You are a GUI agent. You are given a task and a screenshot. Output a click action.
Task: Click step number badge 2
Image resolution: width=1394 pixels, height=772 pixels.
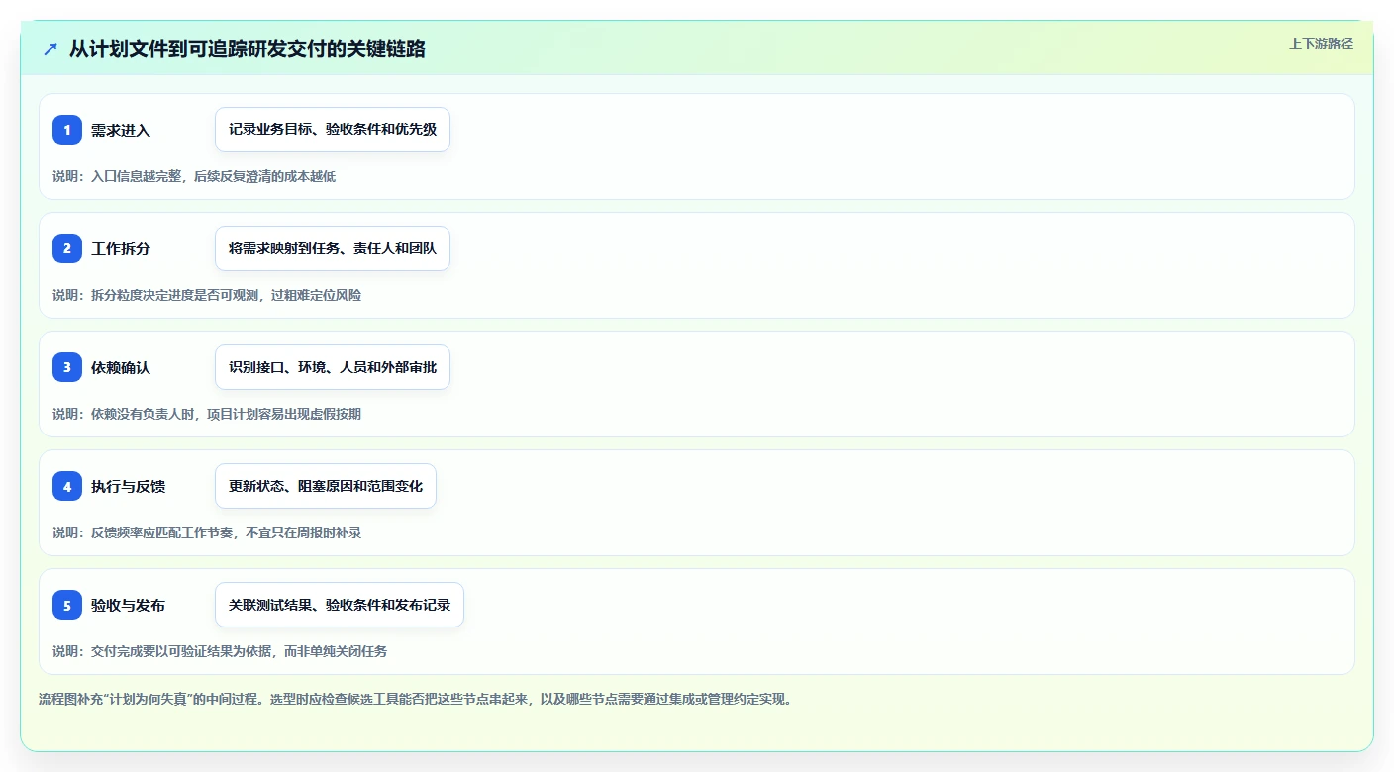point(67,248)
